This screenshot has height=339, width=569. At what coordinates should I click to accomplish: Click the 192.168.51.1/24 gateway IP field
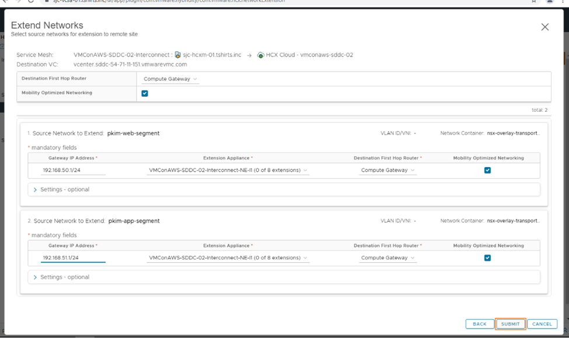[72, 257]
